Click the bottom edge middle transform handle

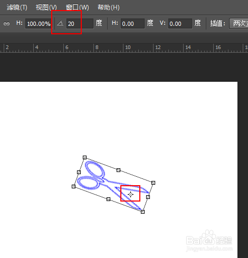[108, 199]
